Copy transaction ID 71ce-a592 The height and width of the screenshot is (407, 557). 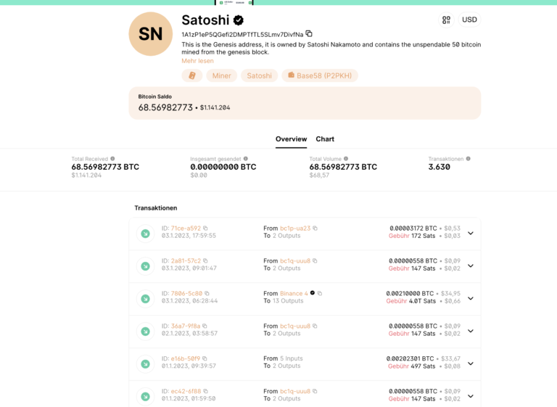coord(205,229)
